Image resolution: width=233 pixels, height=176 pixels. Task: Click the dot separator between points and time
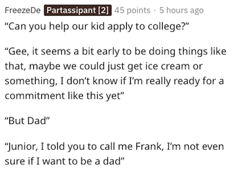tap(155, 11)
